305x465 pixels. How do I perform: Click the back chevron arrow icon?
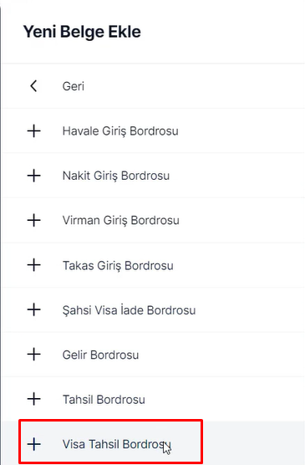[x=33, y=86]
